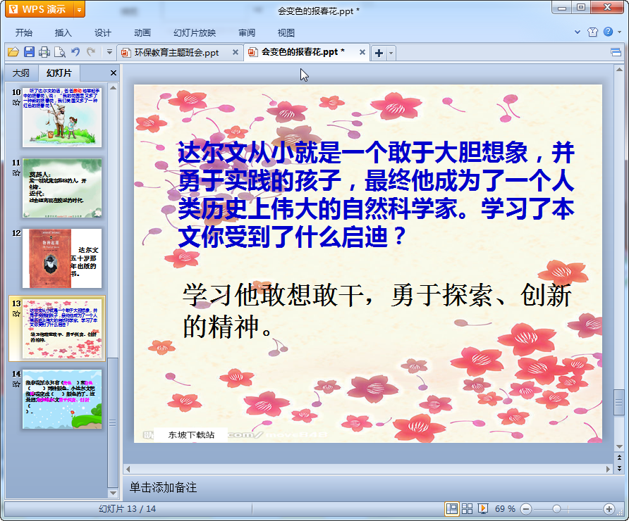Click editor vertical scroll down arrow
This screenshot has width=629, height=521.
point(619,447)
